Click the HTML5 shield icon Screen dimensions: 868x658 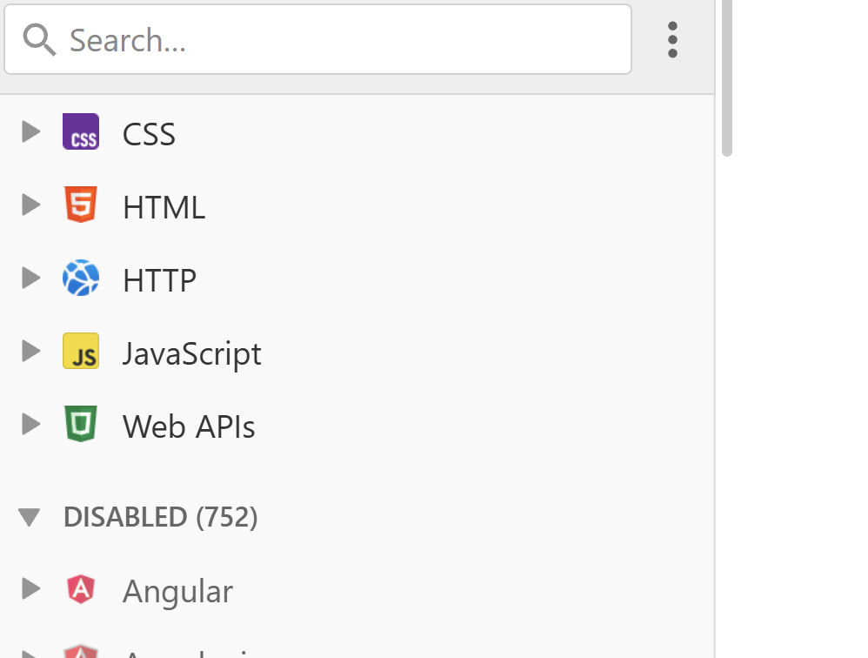pyautogui.click(x=81, y=205)
